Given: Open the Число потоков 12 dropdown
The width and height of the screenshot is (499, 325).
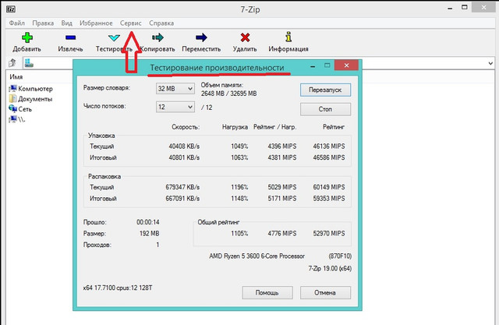Looking at the screenshot, I should (175, 108).
